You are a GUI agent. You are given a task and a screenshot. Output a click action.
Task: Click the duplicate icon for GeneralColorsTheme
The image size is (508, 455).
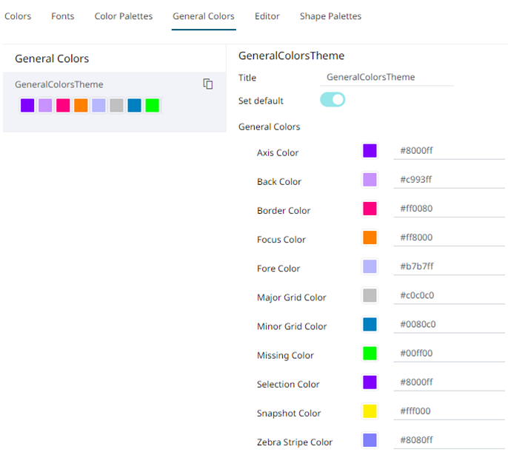coord(208,84)
